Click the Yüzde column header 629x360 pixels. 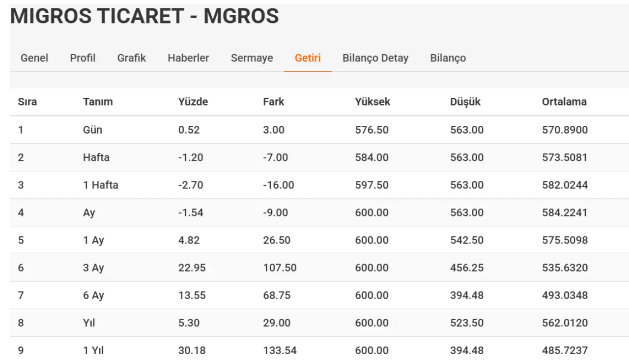pos(193,102)
